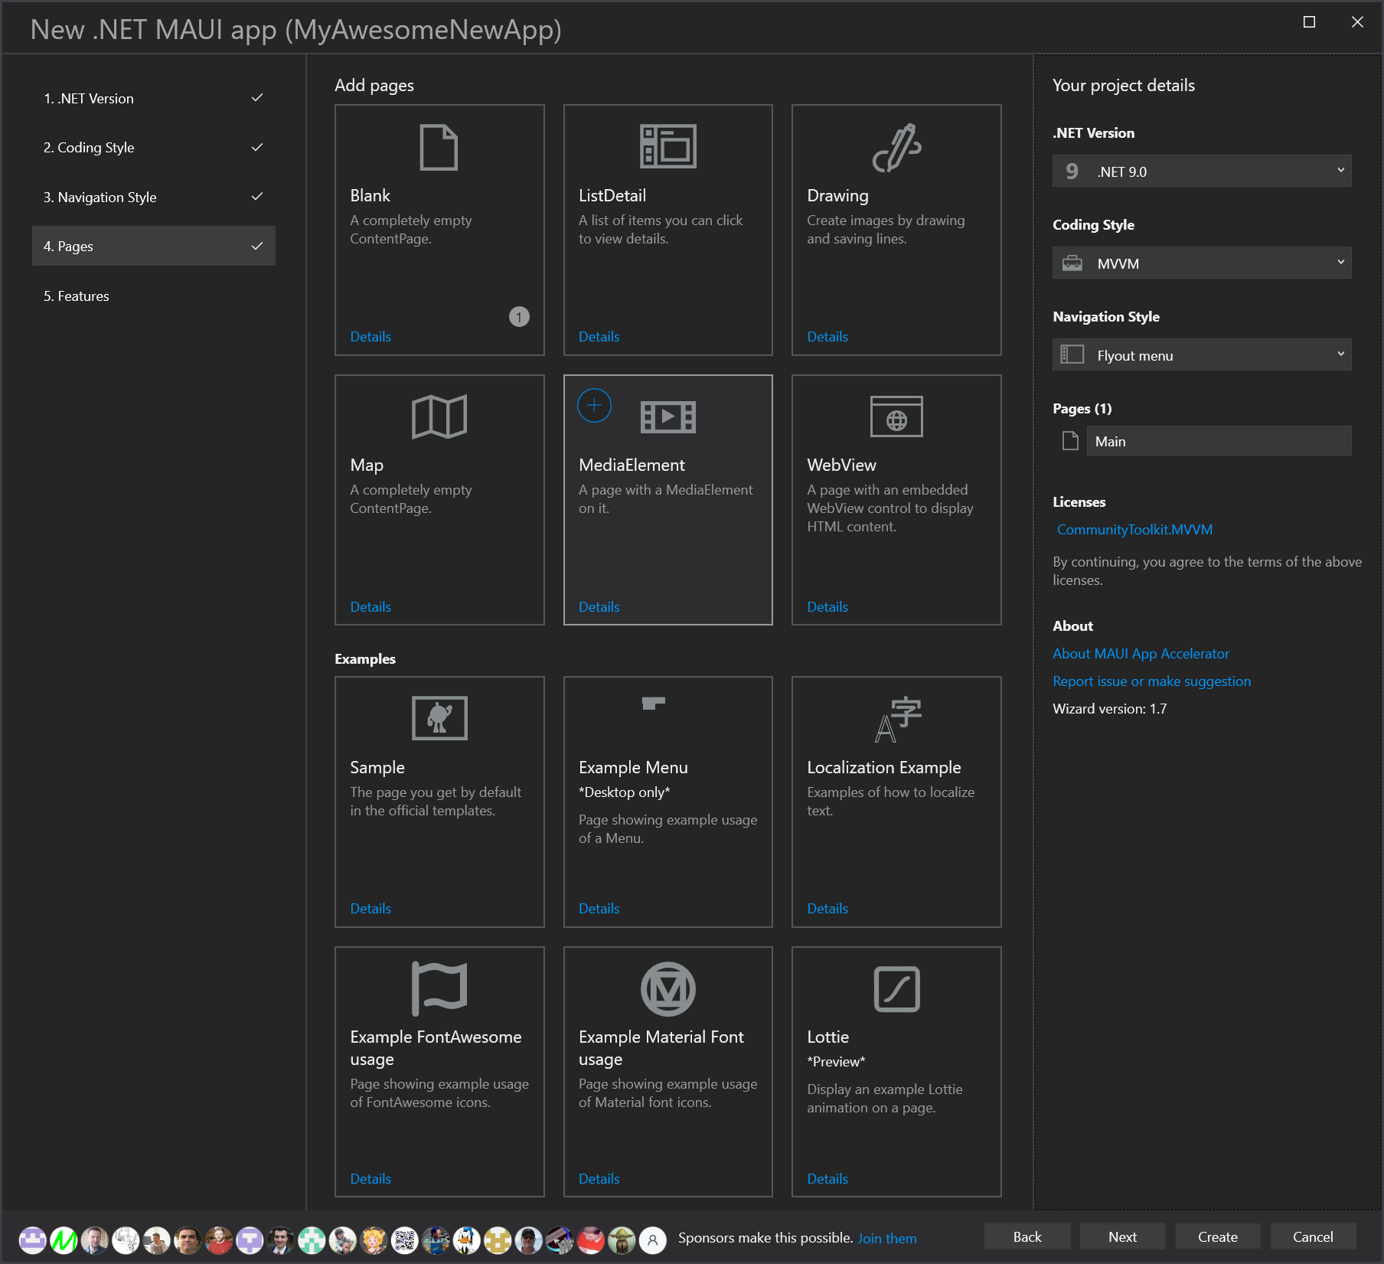Select the Example Menu icon
The height and width of the screenshot is (1264, 1384).
[653, 703]
